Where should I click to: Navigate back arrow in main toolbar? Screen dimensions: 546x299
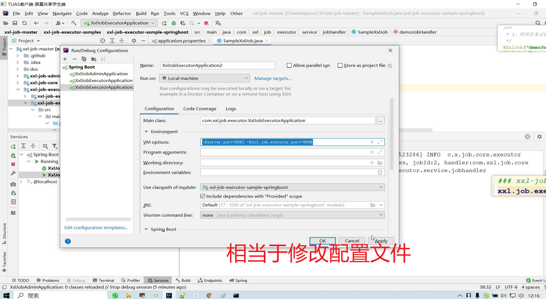36,23
